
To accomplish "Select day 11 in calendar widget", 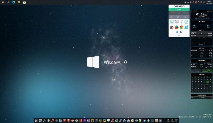I will tap(208, 82).
